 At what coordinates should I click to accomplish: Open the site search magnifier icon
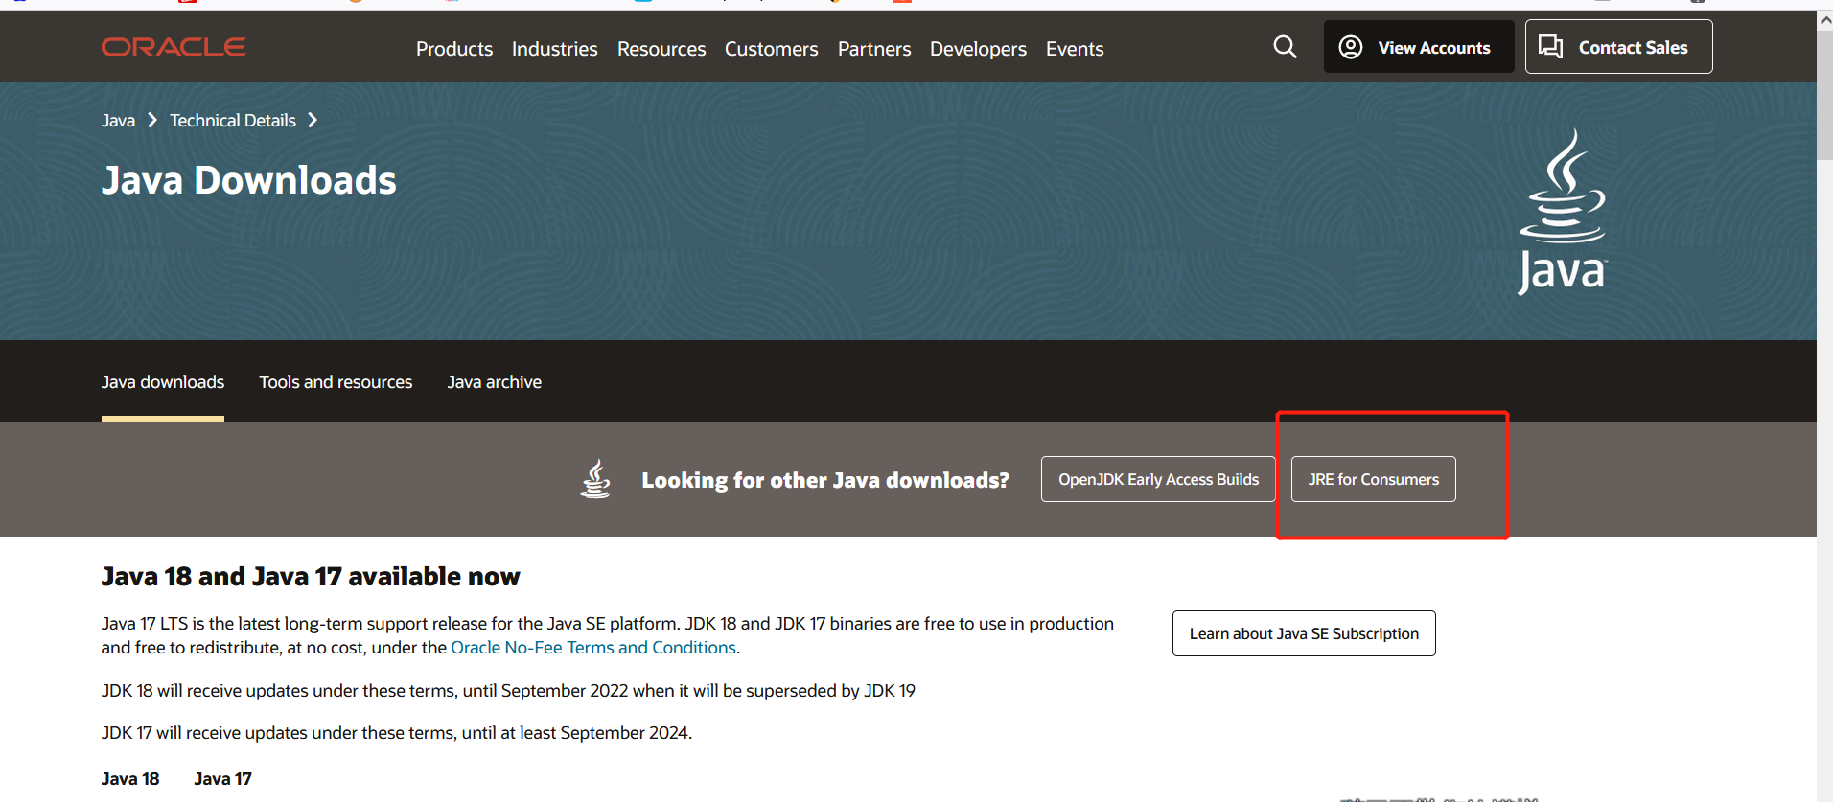[x=1285, y=47]
